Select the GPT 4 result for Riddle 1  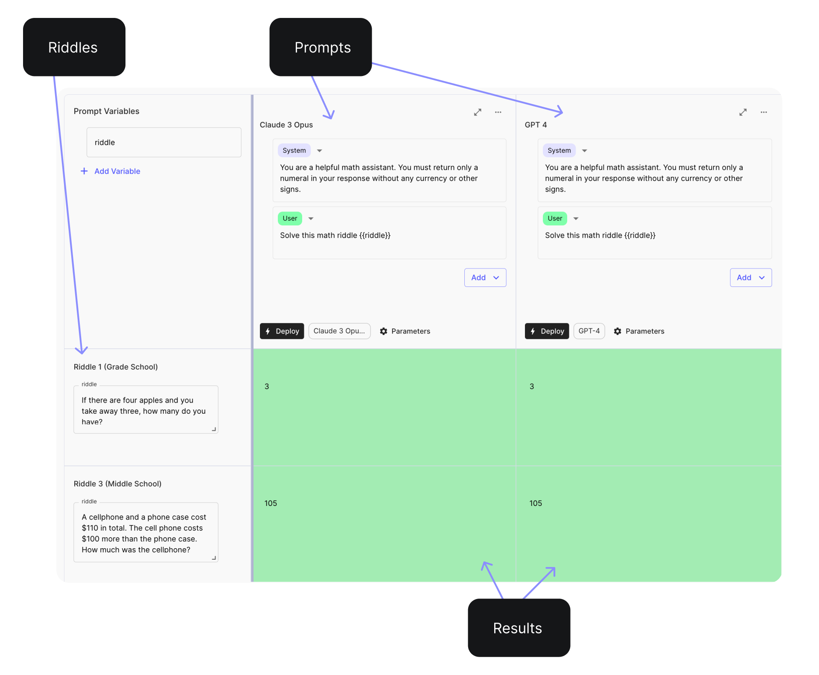click(649, 407)
